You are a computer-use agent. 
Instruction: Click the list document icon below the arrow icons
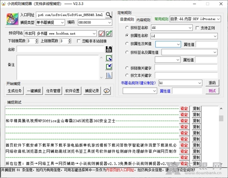point(109,75)
